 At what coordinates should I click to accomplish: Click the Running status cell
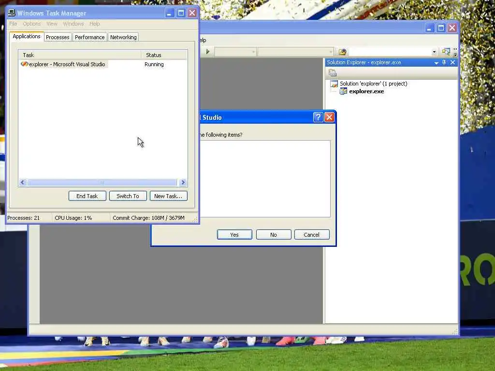[154, 64]
